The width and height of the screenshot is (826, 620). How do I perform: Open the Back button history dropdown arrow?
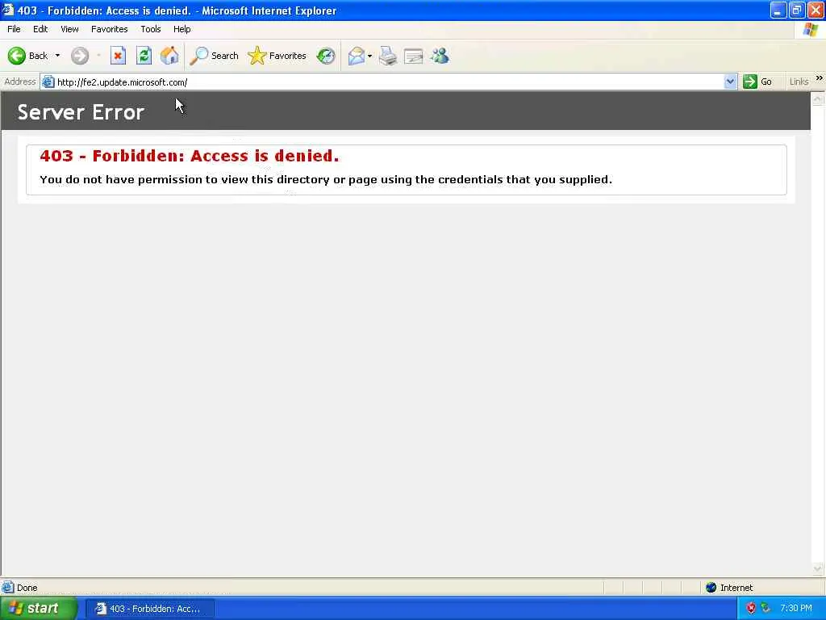pos(57,56)
